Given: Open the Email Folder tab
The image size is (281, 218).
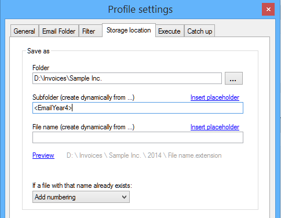Looking at the screenshot, I should tap(59, 31).
